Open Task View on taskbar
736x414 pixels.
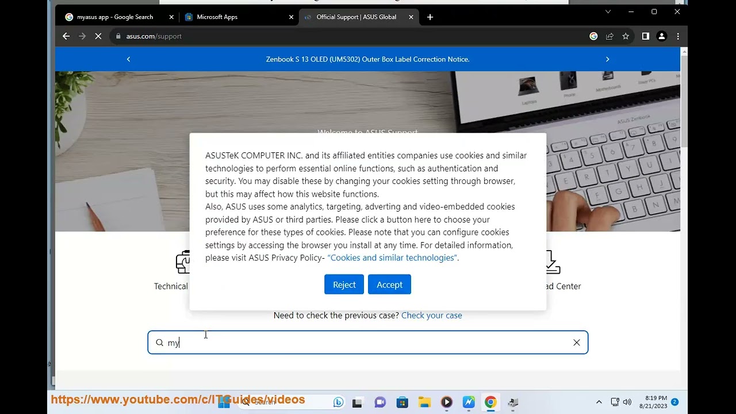(357, 402)
